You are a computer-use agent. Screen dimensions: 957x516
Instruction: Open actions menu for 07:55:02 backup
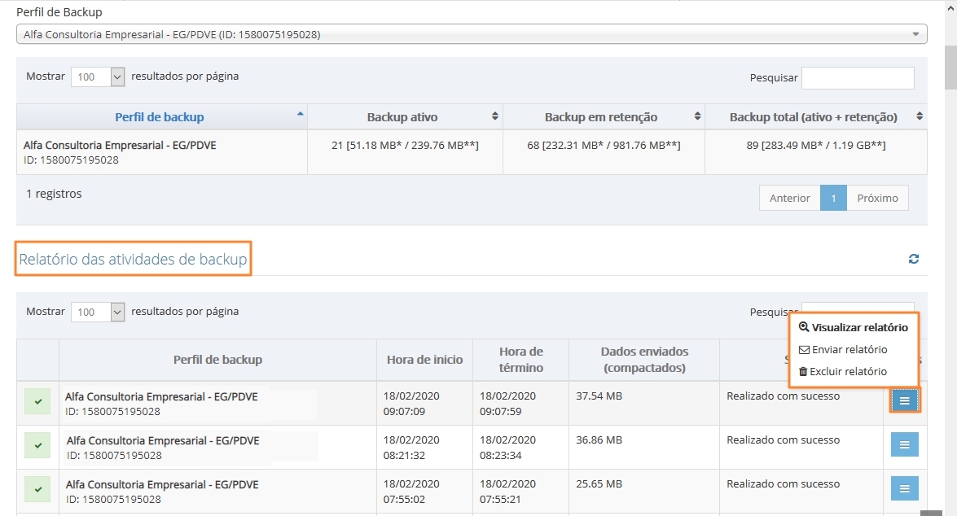point(905,488)
